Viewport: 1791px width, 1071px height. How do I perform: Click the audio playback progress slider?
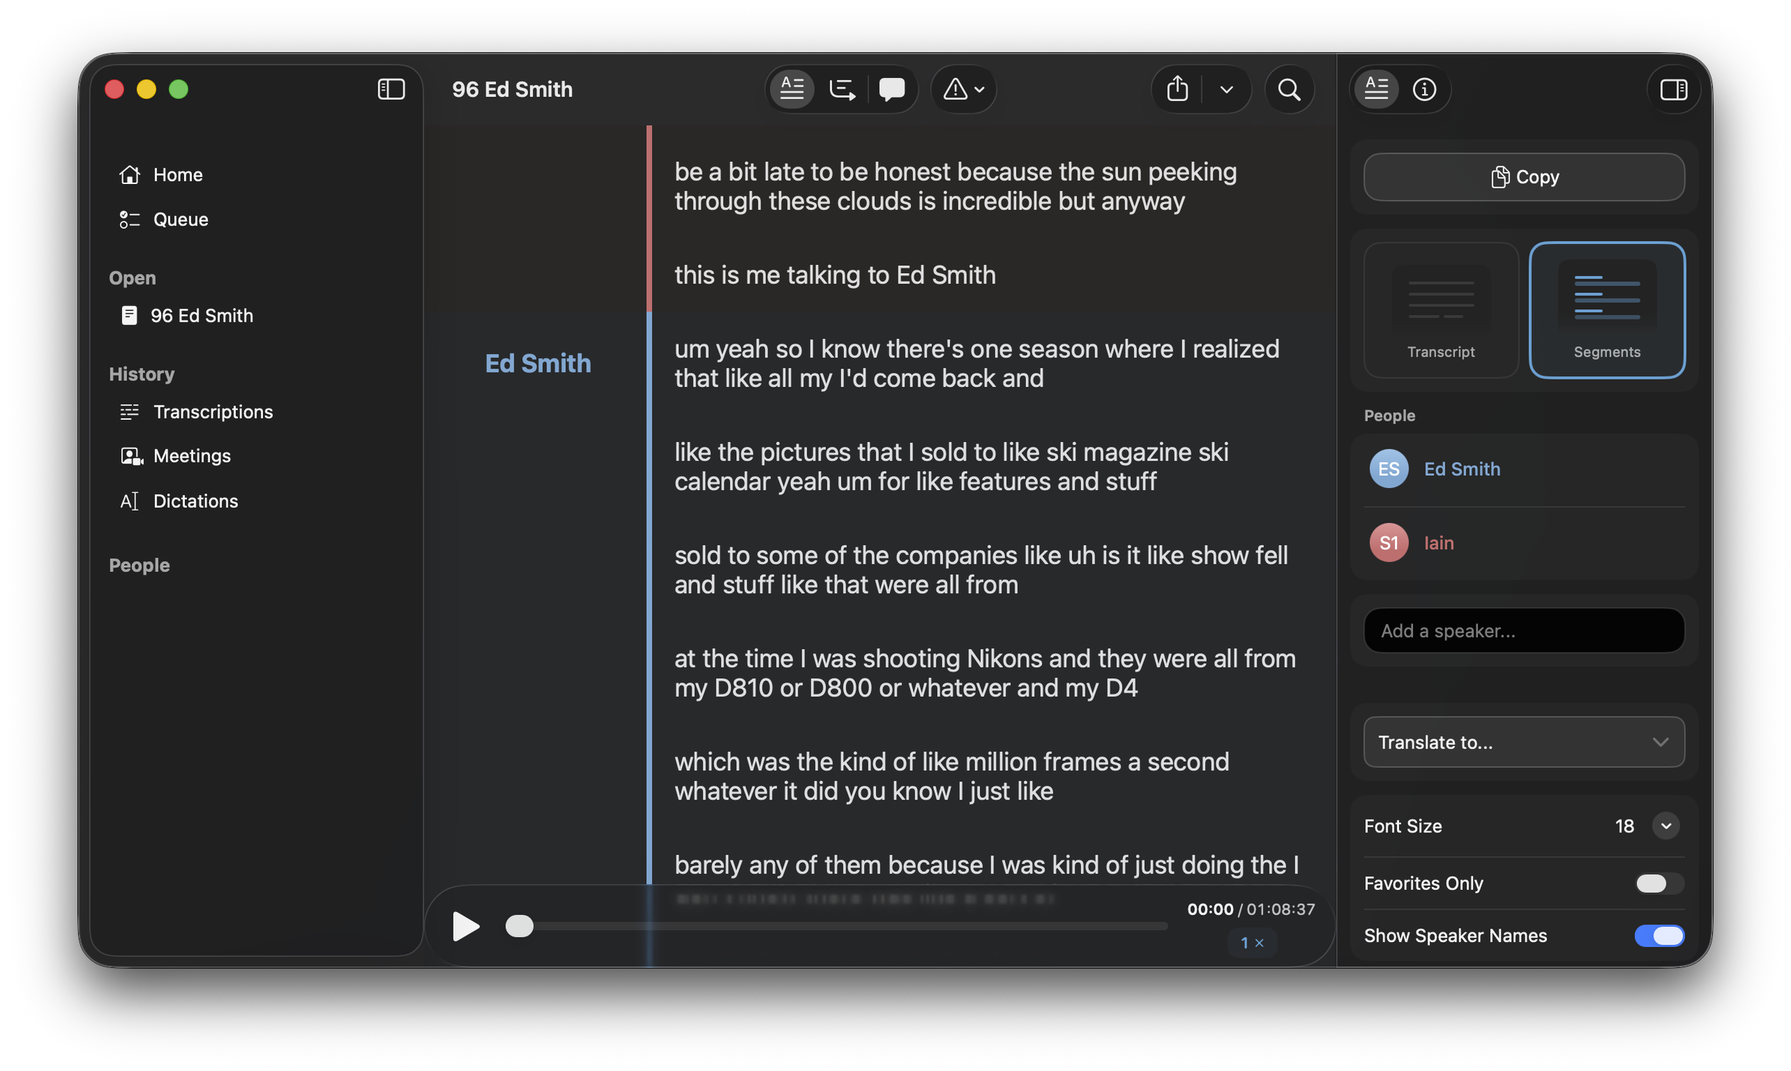click(x=837, y=926)
